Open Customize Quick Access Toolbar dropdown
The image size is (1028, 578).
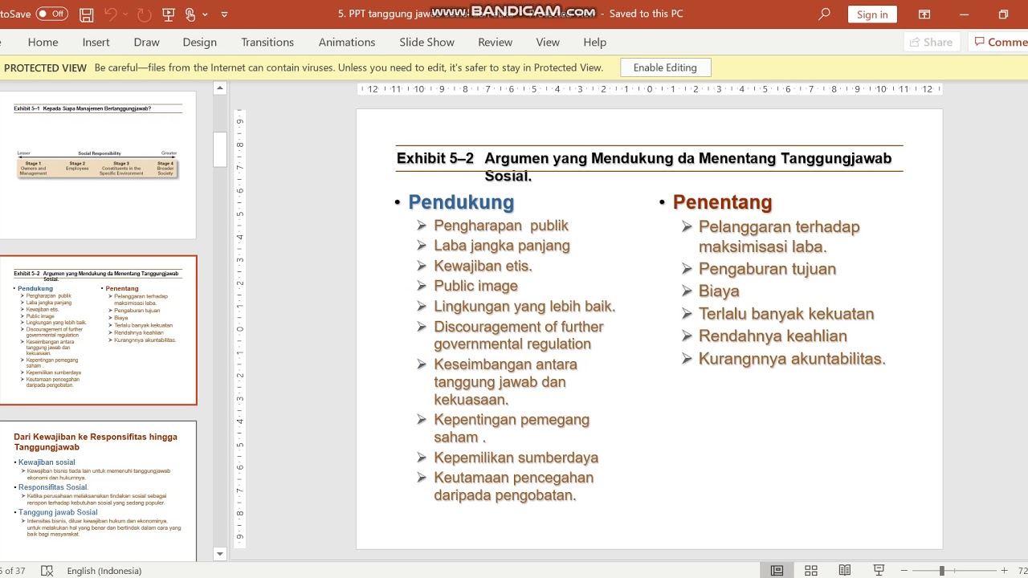click(224, 14)
